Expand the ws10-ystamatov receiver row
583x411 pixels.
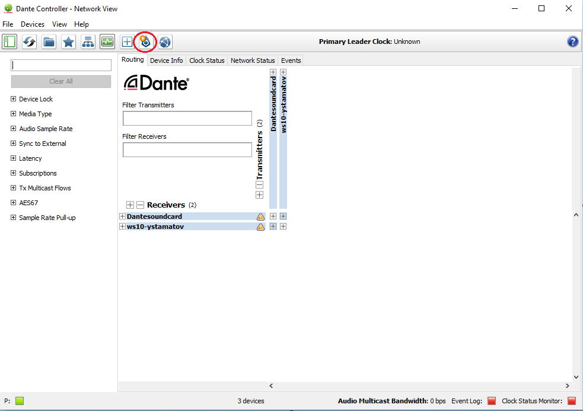122,226
